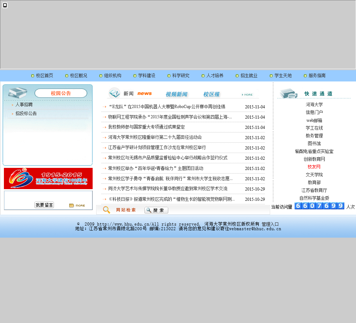Open the 管理入口 footer link
The width and height of the screenshot is (356, 323).
(270, 224)
